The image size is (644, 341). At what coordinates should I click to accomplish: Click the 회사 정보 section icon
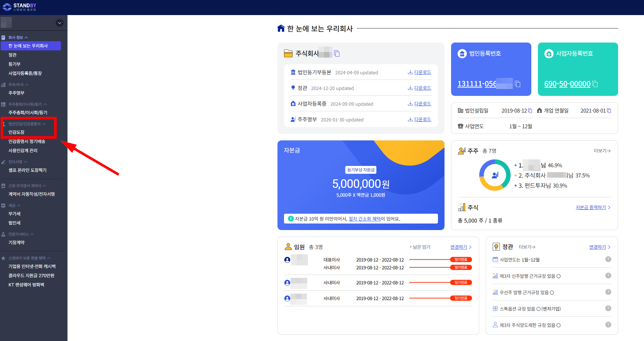point(3,37)
